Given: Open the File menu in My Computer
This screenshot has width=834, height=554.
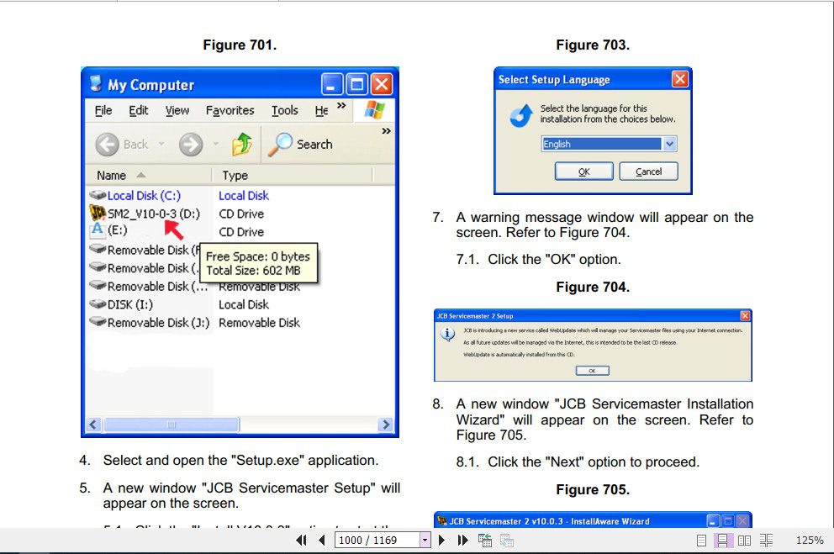Looking at the screenshot, I should (x=103, y=110).
